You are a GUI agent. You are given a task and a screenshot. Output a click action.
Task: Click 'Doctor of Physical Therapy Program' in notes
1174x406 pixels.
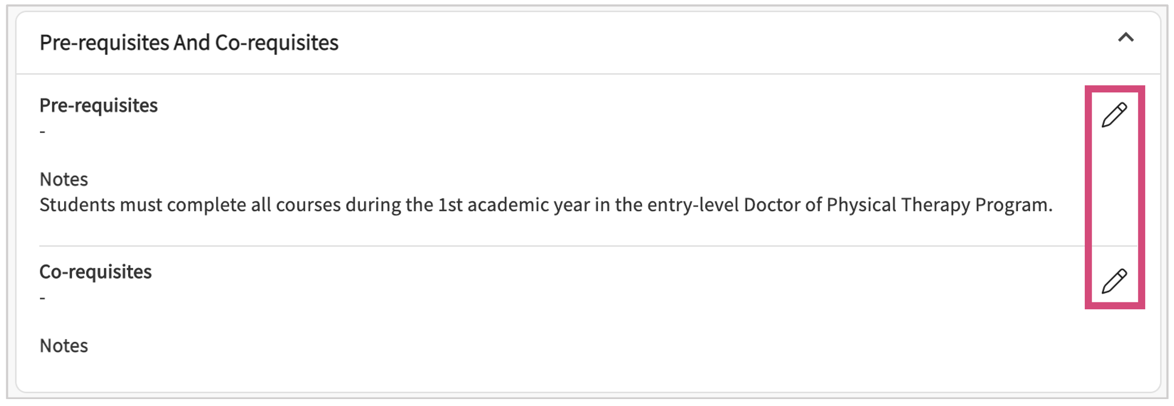pyautogui.click(x=897, y=205)
